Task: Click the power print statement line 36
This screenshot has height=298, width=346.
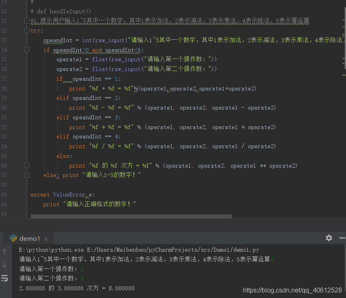Action: click(x=183, y=166)
